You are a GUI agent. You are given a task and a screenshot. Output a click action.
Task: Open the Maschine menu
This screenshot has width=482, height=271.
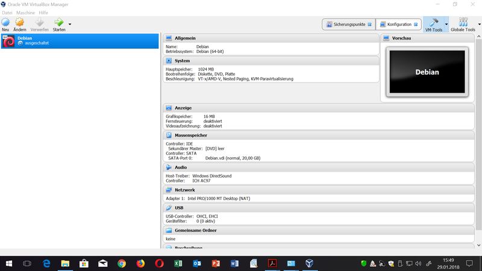pos(25,13)
